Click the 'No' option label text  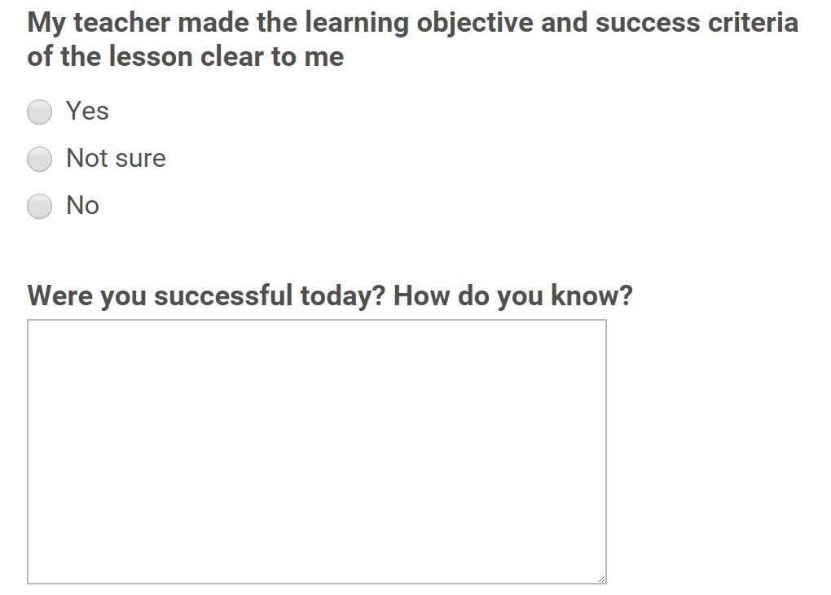pos(82,205)
